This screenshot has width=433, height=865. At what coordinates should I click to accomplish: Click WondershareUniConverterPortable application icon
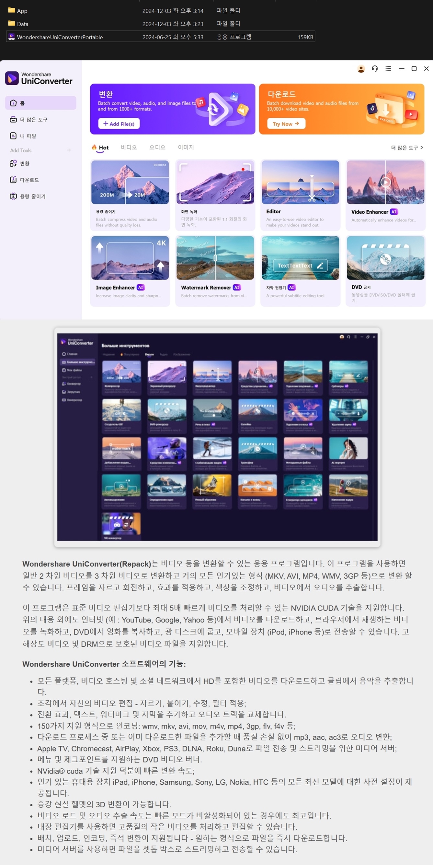click(11, 37)
